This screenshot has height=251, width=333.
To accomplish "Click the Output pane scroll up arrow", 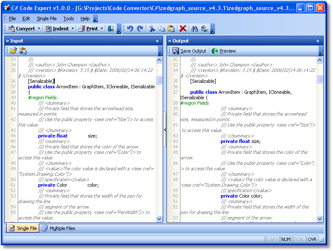I will [x=320, y=60].
